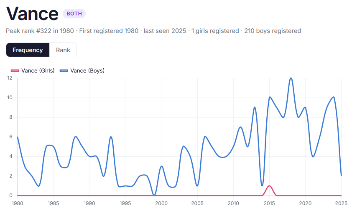The width and height of the screenshot is (352, 208).
Task: Click the boys line peak at 2015
Action: (x=270, y=98)
